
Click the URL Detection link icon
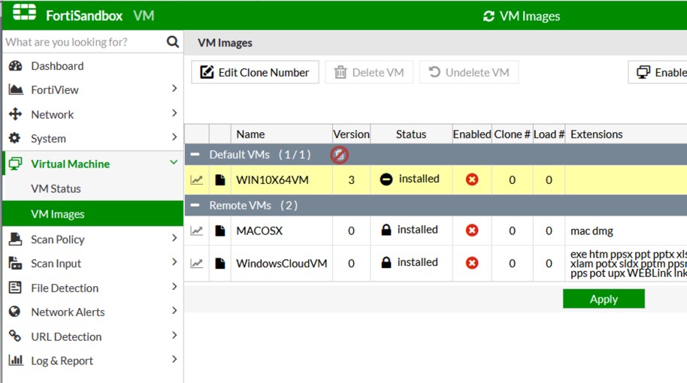[15, 336]
